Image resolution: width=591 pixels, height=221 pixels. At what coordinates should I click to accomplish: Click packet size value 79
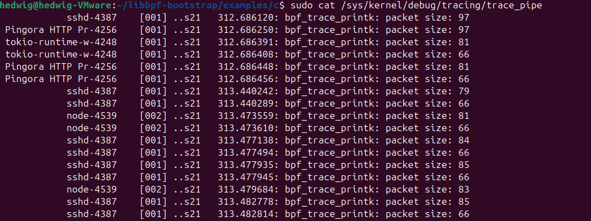coord(464,92)
